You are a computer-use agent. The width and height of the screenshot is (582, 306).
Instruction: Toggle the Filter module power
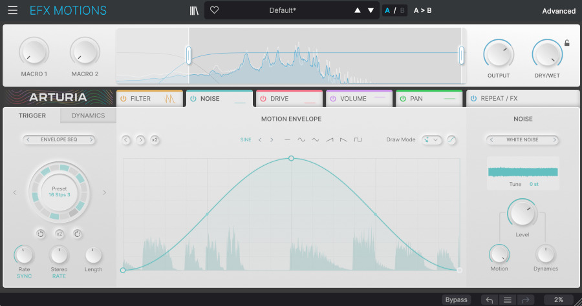[124, 99]
